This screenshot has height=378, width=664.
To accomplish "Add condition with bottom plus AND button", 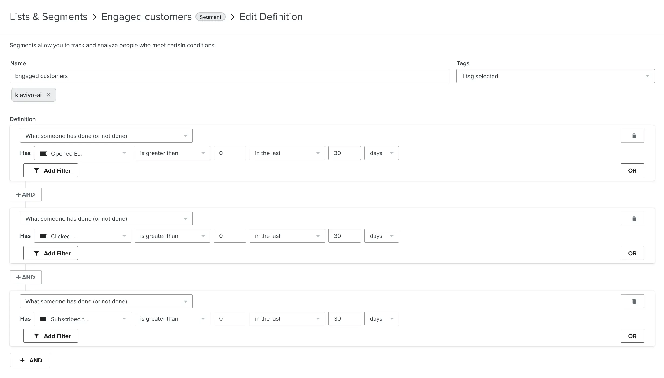I will click(29, 360).
